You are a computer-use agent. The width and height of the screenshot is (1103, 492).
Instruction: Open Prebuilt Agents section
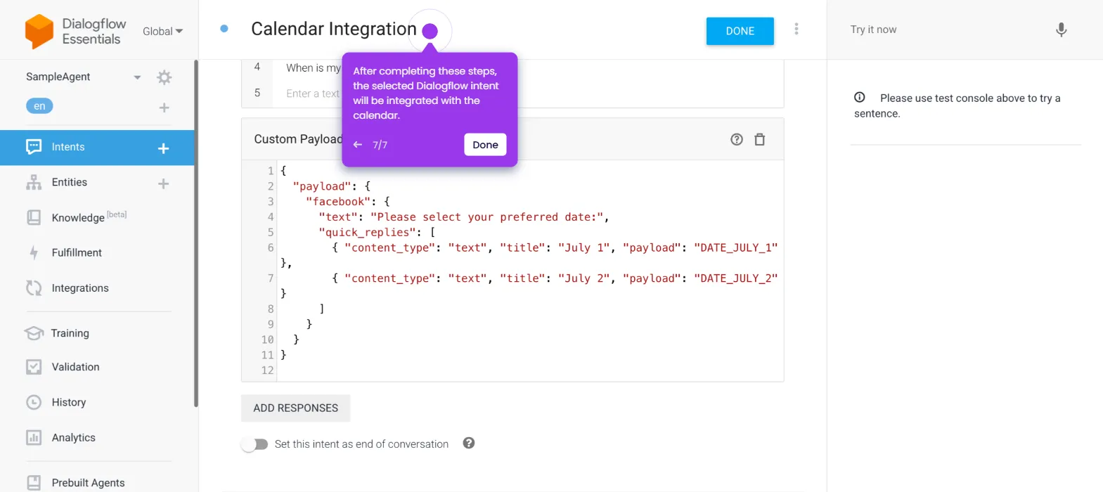(88, 483)
